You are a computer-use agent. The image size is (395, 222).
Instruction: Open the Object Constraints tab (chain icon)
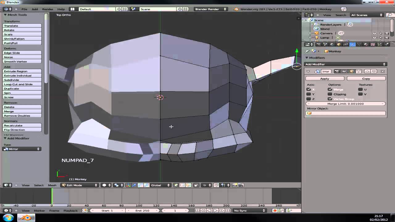tap(346, 44)
